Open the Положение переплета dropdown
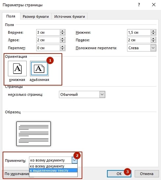 pos(153,48)
